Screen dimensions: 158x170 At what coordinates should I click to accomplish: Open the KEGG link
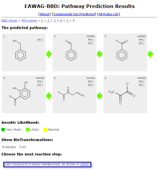point(84,164)
